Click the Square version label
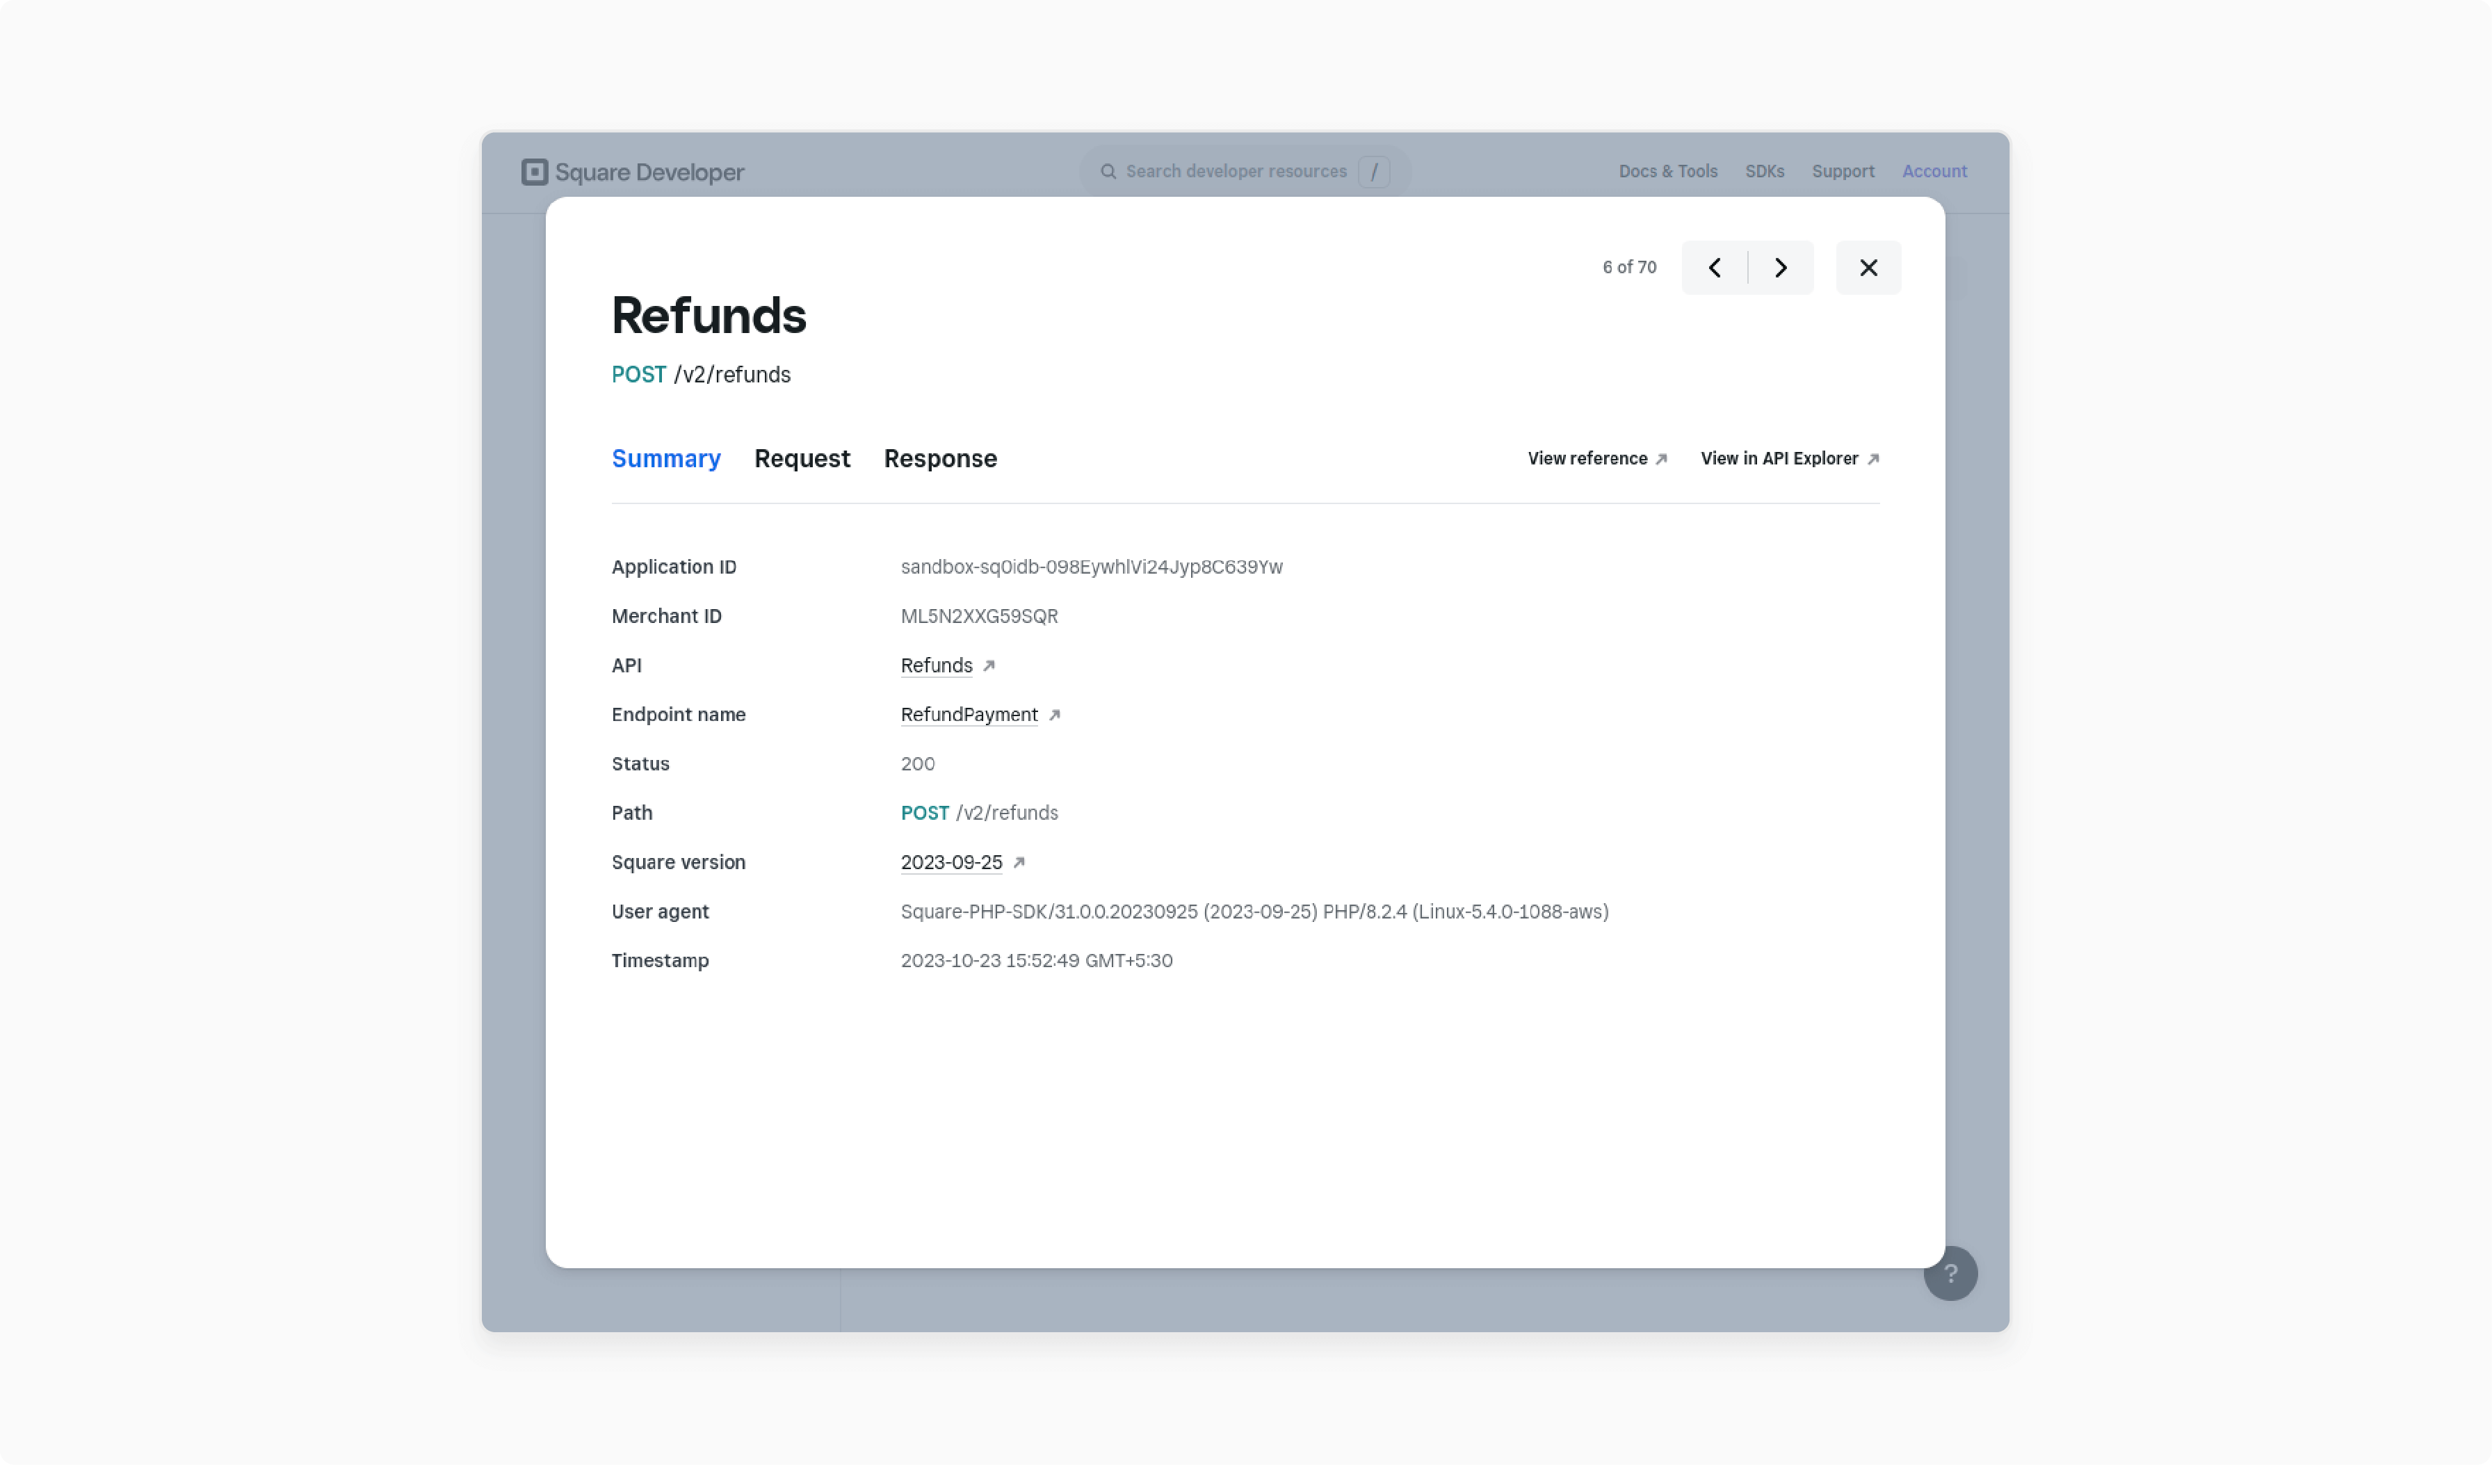The width and height of the screenshot is (2492, 1465). click(x=679, y=863)
